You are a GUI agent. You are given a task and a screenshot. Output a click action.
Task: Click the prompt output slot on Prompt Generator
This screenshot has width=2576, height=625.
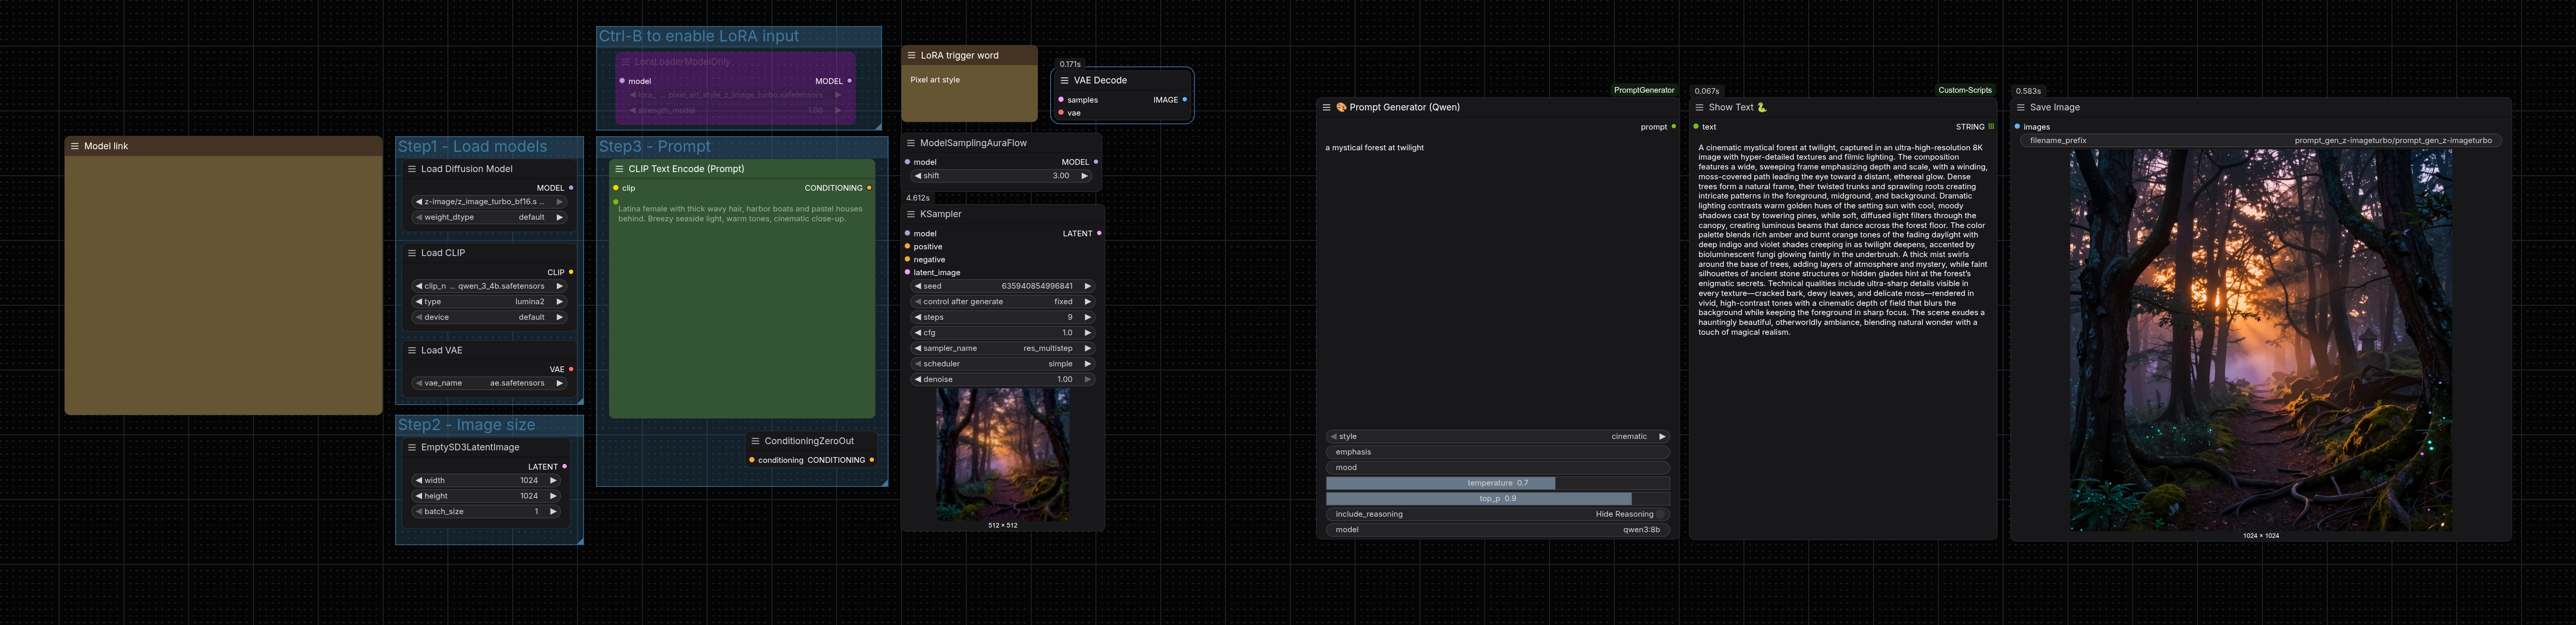[1673, 127]
